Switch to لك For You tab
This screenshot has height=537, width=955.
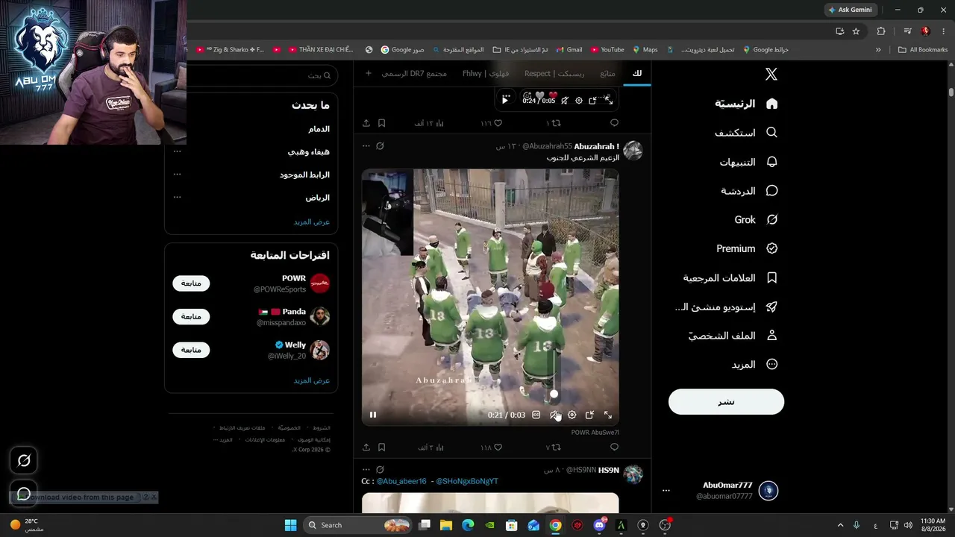pos(636,73)
